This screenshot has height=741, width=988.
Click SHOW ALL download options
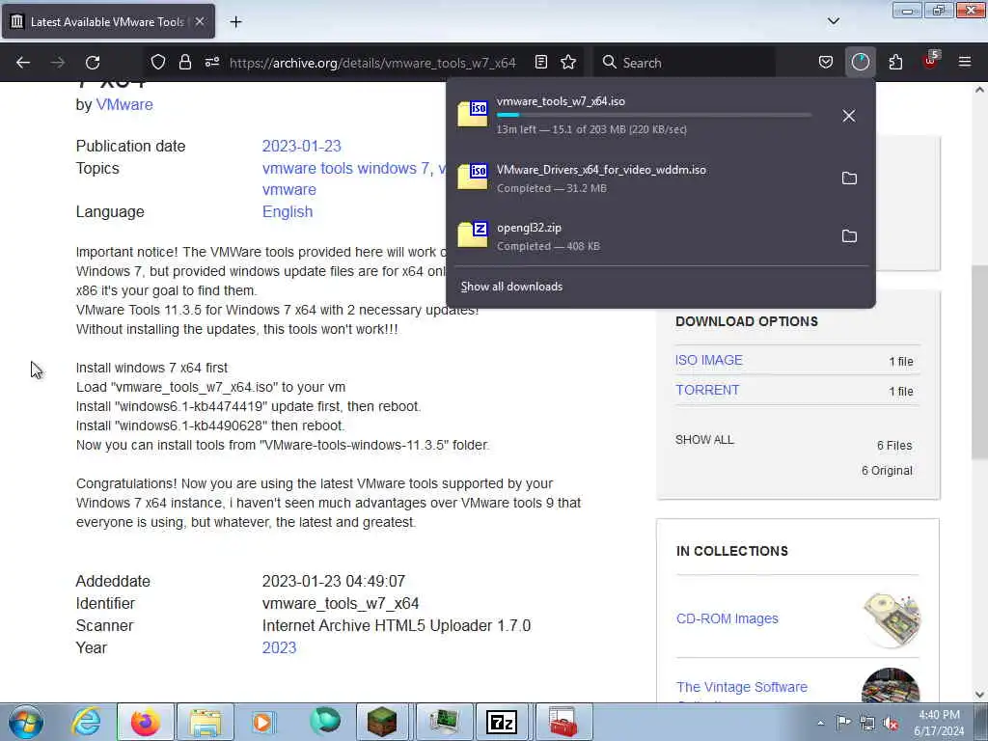704,440
